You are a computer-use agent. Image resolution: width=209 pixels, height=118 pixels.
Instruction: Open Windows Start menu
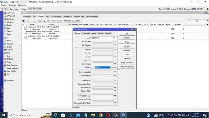4,115
